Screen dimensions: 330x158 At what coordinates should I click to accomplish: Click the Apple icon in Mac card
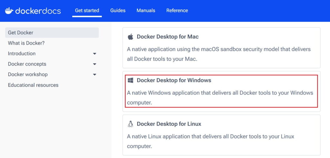pyautogui.click(x=131, y=37)
